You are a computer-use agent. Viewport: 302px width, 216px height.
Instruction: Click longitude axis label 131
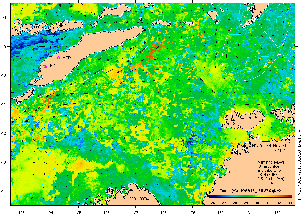click(249, 213)
